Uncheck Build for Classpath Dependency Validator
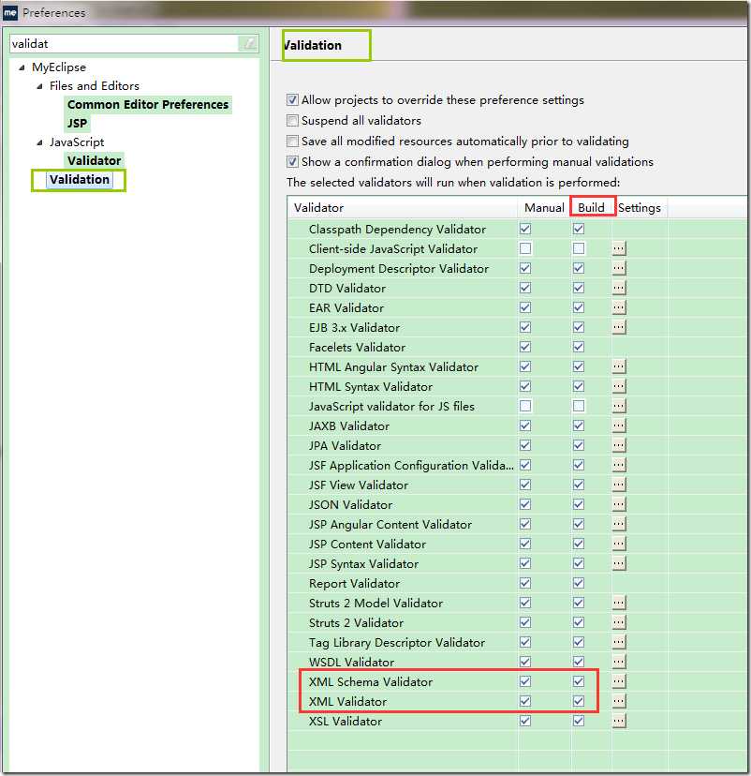 [x=579, y=229]
